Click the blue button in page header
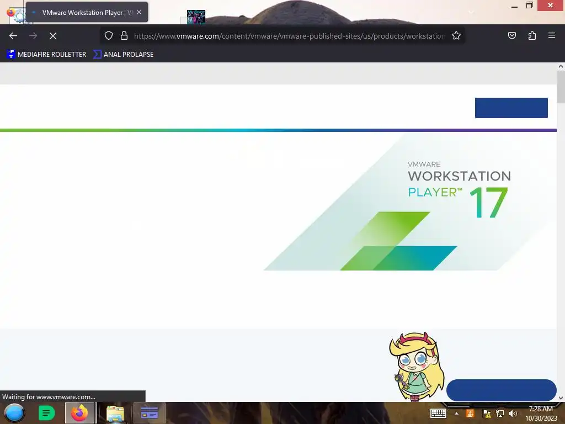The width and height of the screenshot is (565, 424). point(511,108)
